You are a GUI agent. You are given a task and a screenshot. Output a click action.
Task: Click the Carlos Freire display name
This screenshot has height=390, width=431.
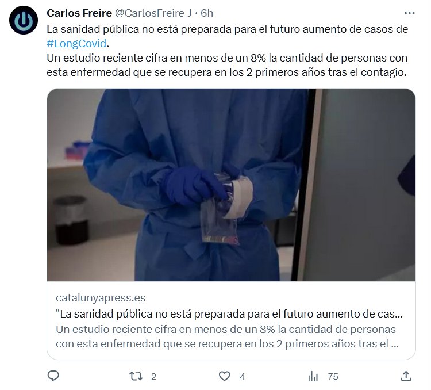(x=79, y=13)
